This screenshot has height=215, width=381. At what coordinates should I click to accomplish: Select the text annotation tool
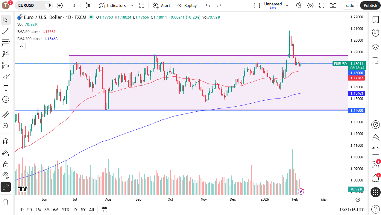pos(5,88)
